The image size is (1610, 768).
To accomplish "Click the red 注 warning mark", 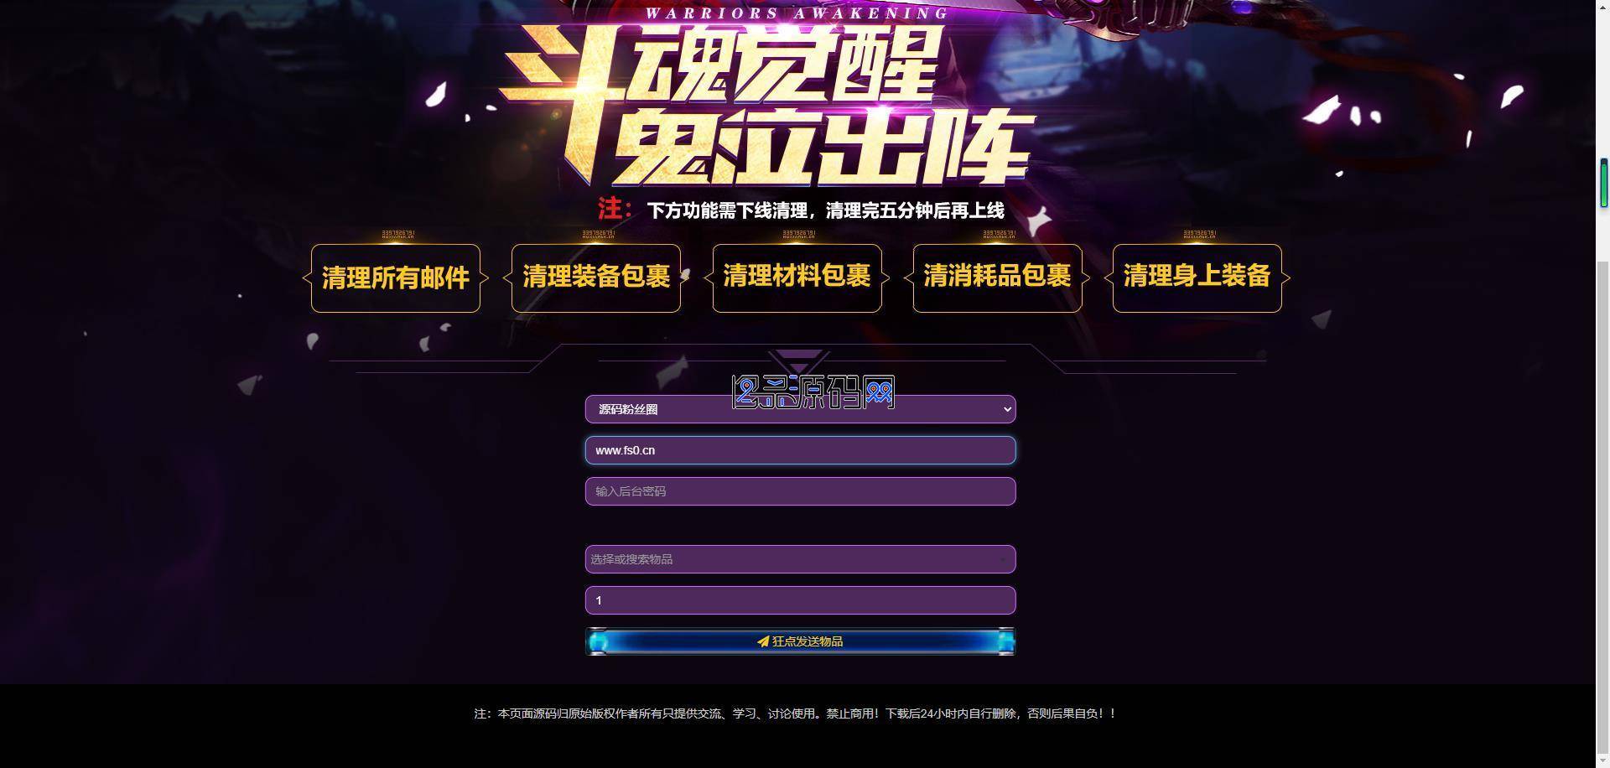I will coord(614,209).
